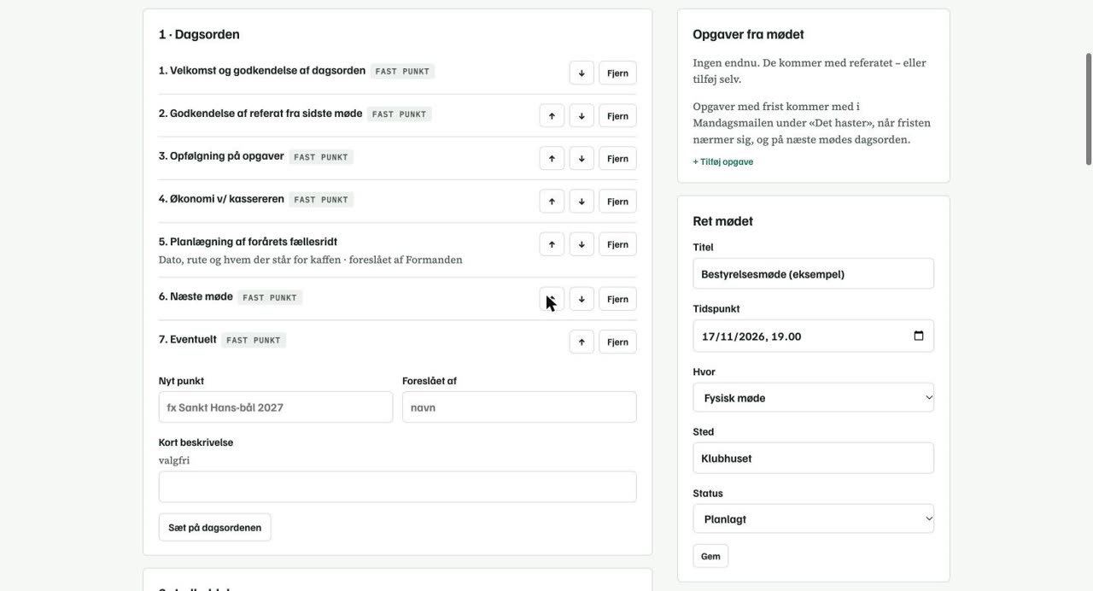The height and width of the screenshot is (591, 1093).
Task: Click the "Tidspunkt" date-time field
Action: tap(813, 336)
